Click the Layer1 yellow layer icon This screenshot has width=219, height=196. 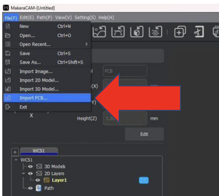[46, 180]
